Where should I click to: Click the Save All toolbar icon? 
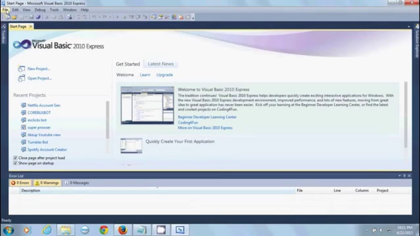(x=38, y=17)
